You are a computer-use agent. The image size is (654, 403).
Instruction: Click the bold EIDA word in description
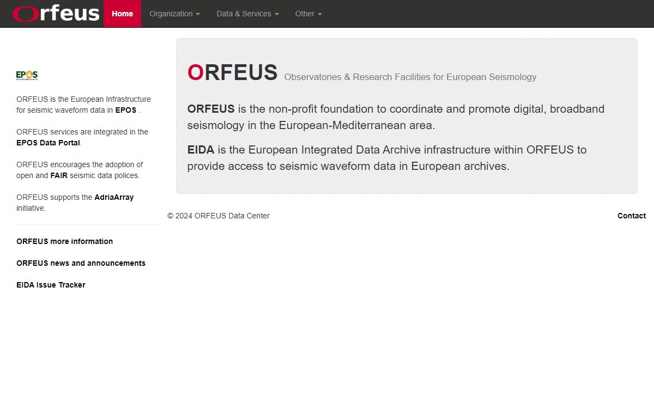pyautogui.click(x=201, y=150)
